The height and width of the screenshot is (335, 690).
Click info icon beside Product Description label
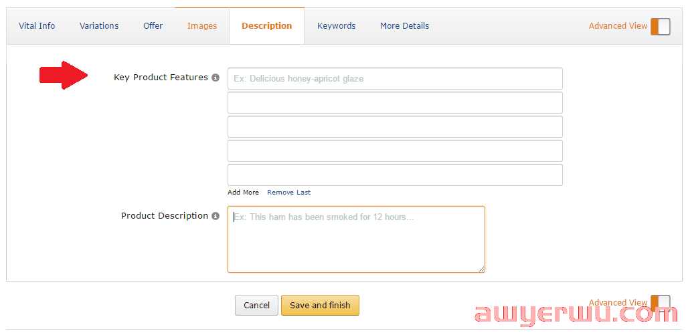pos(215,216)
